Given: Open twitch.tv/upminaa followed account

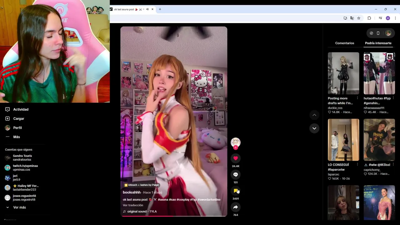Looking at the screenshot, I should point(22,167).
